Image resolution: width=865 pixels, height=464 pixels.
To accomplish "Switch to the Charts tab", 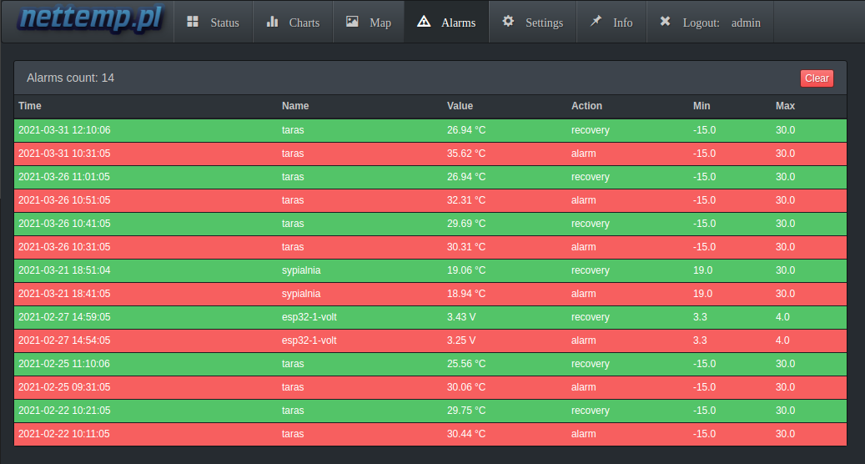I will [293, 22].
